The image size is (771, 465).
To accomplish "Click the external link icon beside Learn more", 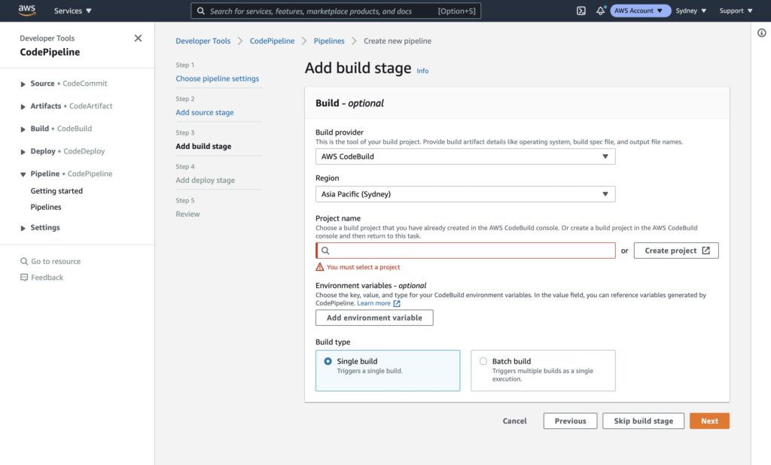I will coord(397,303).
